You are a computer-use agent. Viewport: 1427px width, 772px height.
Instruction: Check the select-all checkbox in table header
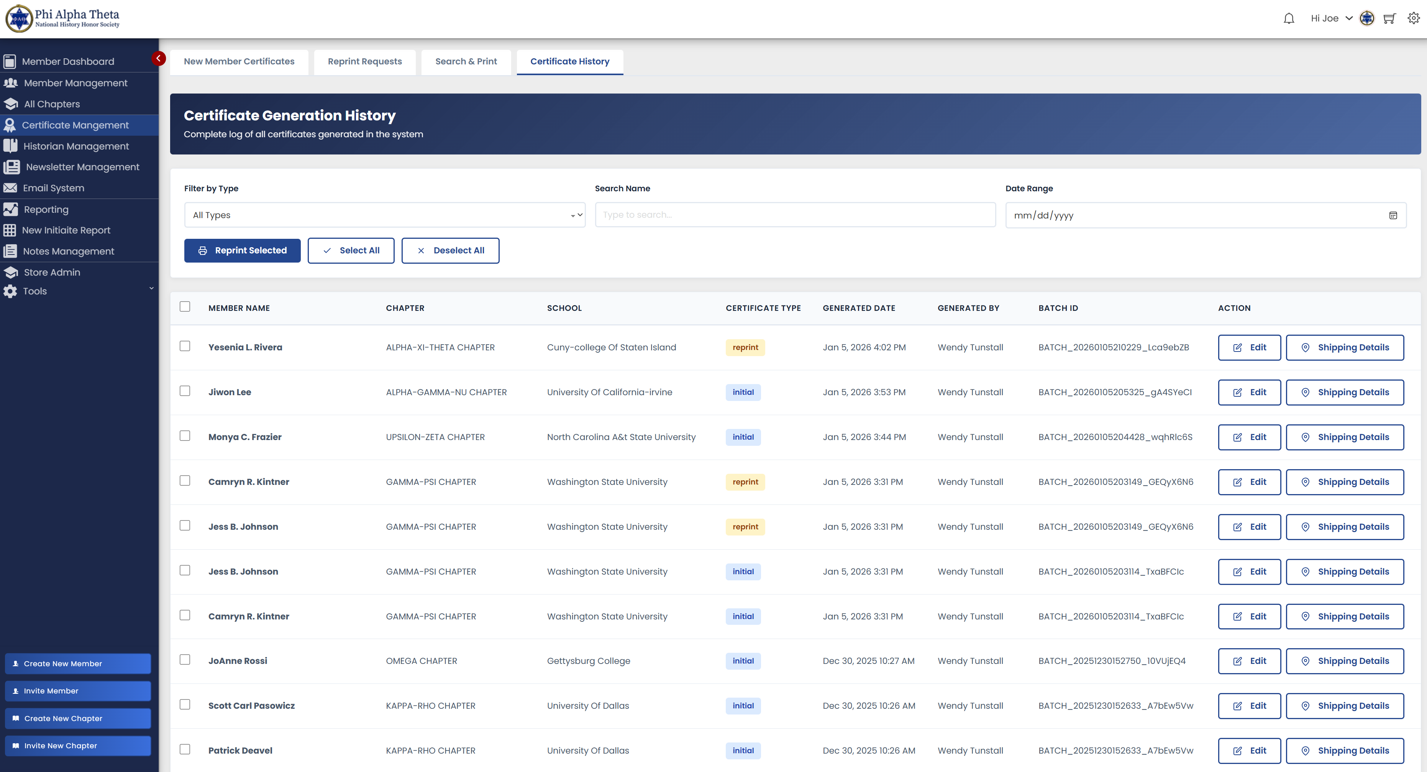point(185,306)
